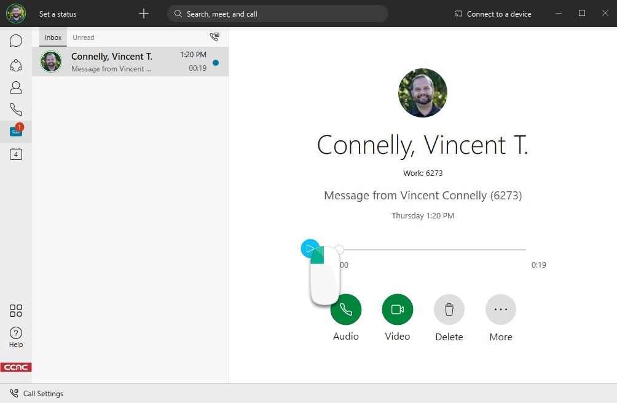Open the Contacts panel in the sidebar
This screenshot has height=403, width=617.
point(15,87)
